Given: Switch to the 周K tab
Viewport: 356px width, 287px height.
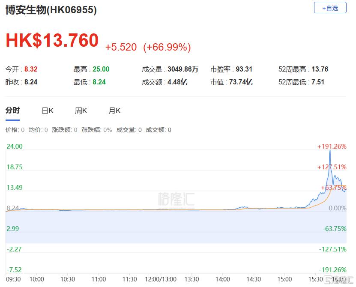Looking at the screenshot, I should click(81, 111).
